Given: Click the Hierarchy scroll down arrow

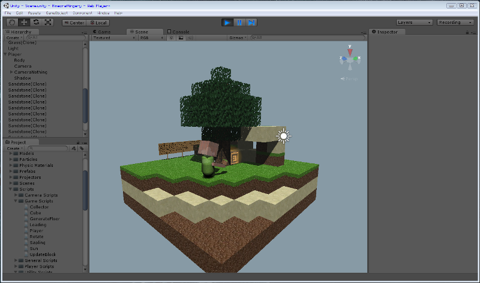Looking at the screenshot, I should [x=85, y=134].
